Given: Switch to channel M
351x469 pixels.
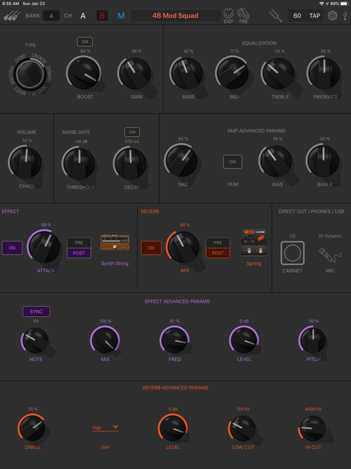Looking at the screenshot, I should tap(121, 16).
